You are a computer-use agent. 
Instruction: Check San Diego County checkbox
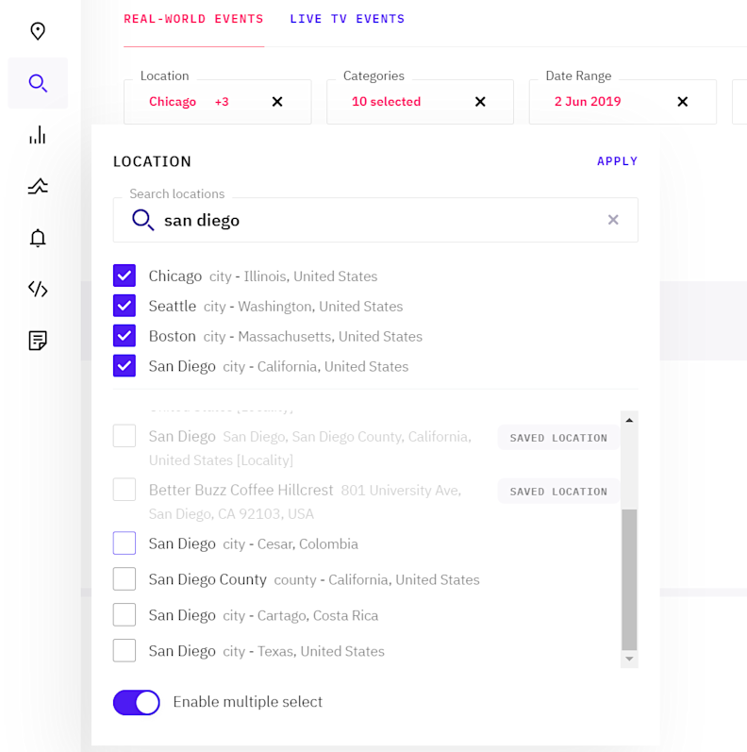[x=124, y=579]
